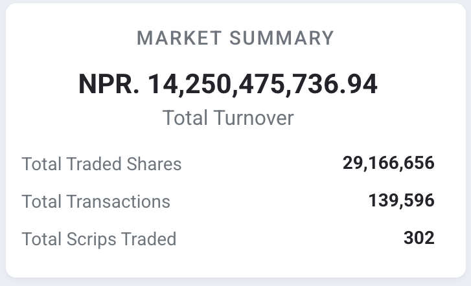
Task: Click the word Transactions in the second row
Action: click(119, 201)
